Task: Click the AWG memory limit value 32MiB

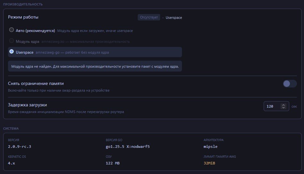Action: (209, 163)
